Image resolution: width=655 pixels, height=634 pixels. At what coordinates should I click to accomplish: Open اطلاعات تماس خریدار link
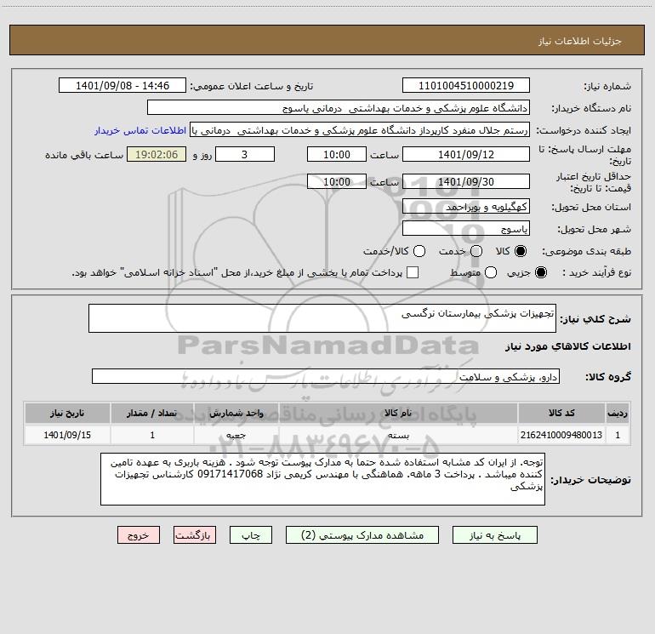[x=140, y=130]
